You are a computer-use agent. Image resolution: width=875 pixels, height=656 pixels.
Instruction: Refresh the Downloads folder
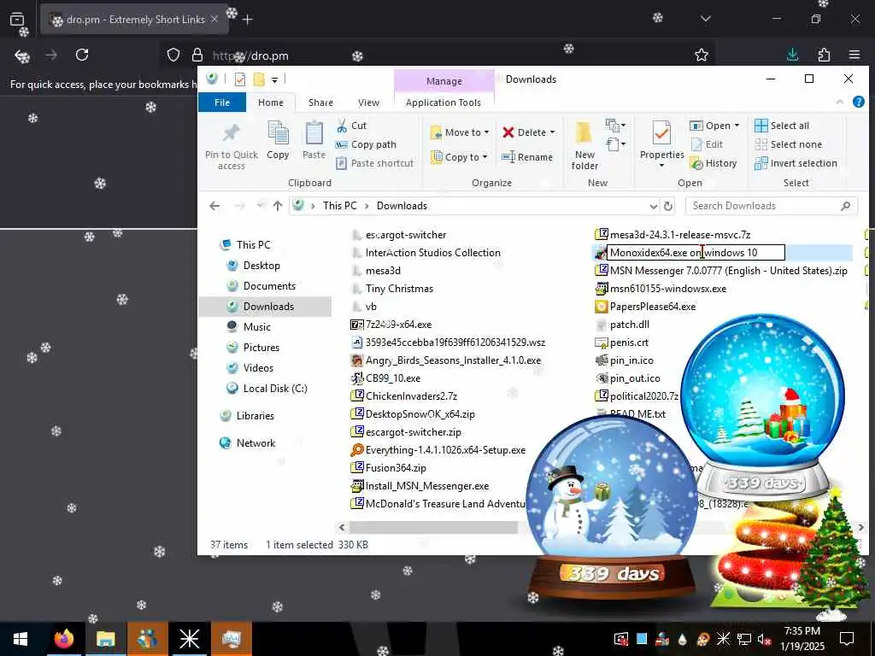click(668, 207)
